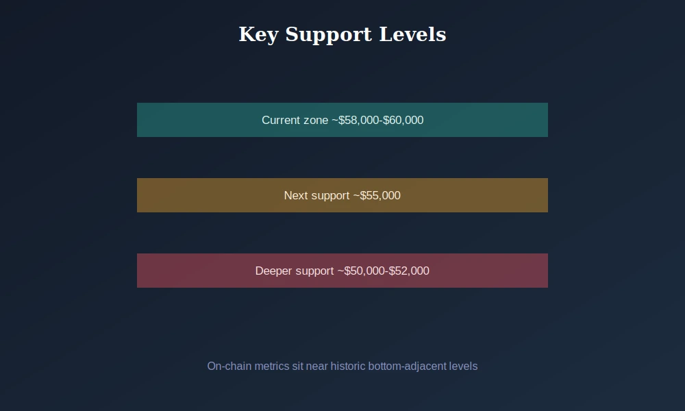Click the Deeper support label text
This screenshot has height=411, width=685.
[x=295, y=271]
